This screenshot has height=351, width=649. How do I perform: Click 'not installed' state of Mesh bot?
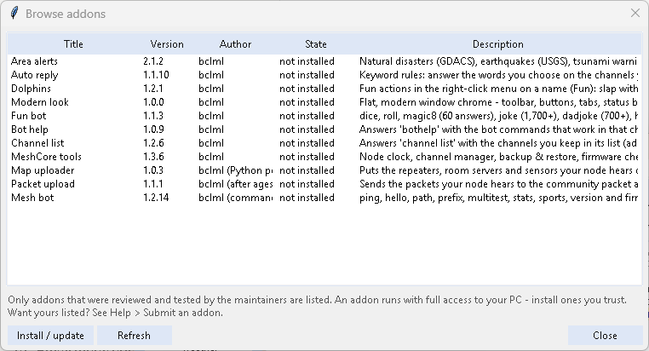coord(307,198)
